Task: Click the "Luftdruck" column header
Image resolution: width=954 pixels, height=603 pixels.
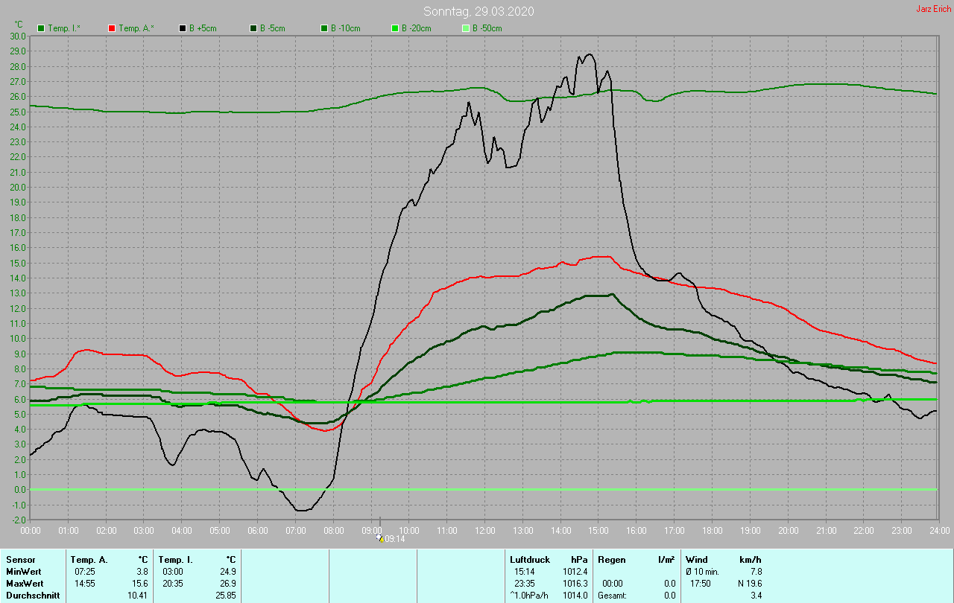Action: [x=530, y=560]
